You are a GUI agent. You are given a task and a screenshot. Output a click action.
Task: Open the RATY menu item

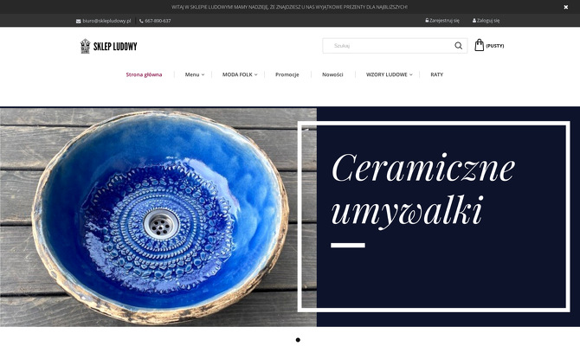(x=437, y=74)
